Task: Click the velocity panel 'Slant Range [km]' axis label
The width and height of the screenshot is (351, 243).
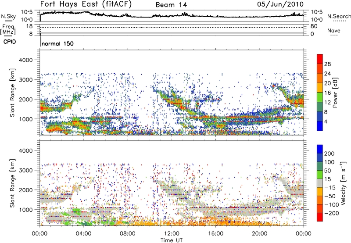Action: 12,183
